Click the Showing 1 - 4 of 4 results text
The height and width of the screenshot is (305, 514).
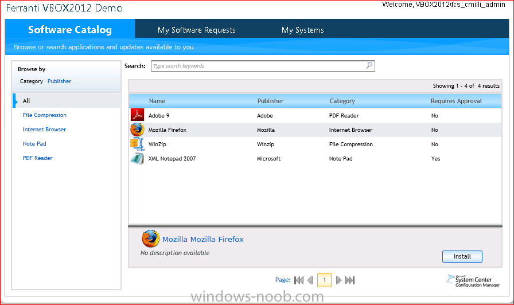tap(466, 86)
